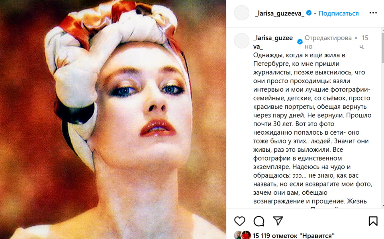Viewport: 384px width, 239px height.
Task: Click the caption scrollbar down arrow
Action: (382, 206)
